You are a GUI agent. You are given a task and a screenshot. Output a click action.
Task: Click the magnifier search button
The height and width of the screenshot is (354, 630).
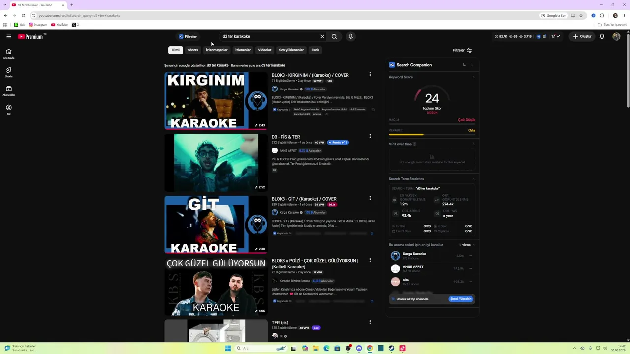334,36
